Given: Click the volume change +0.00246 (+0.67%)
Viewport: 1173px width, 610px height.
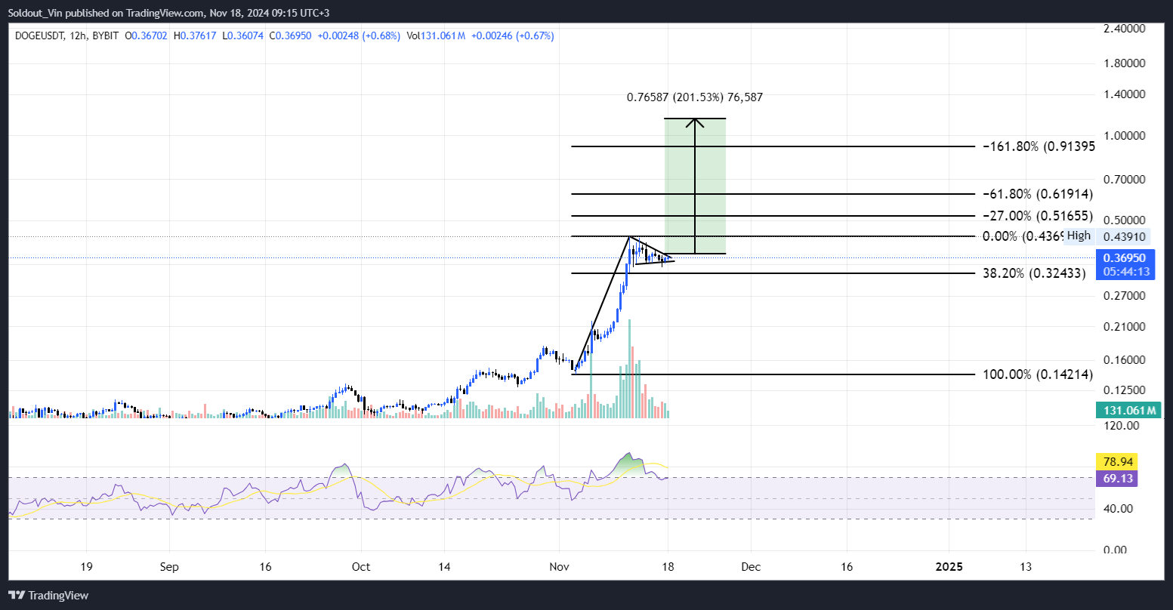Looking at the screenshot, I should click(x=512, y=35).
